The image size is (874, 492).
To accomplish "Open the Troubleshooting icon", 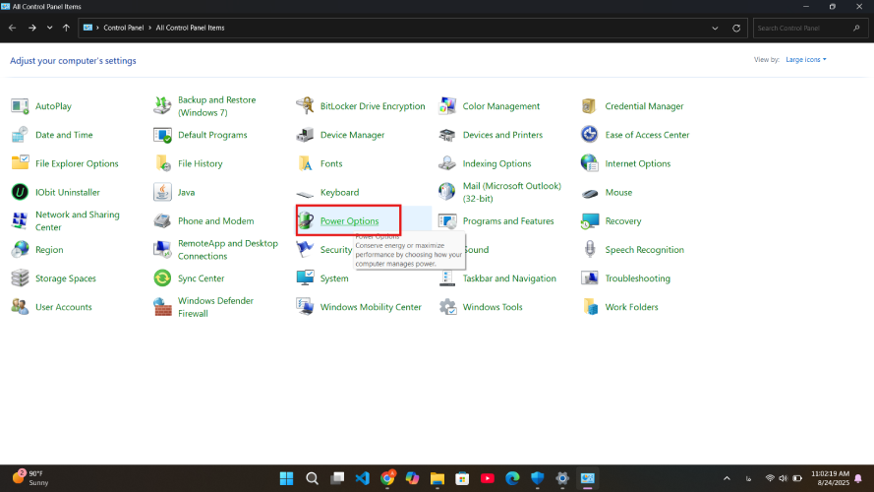I will (x=590, y=278).
